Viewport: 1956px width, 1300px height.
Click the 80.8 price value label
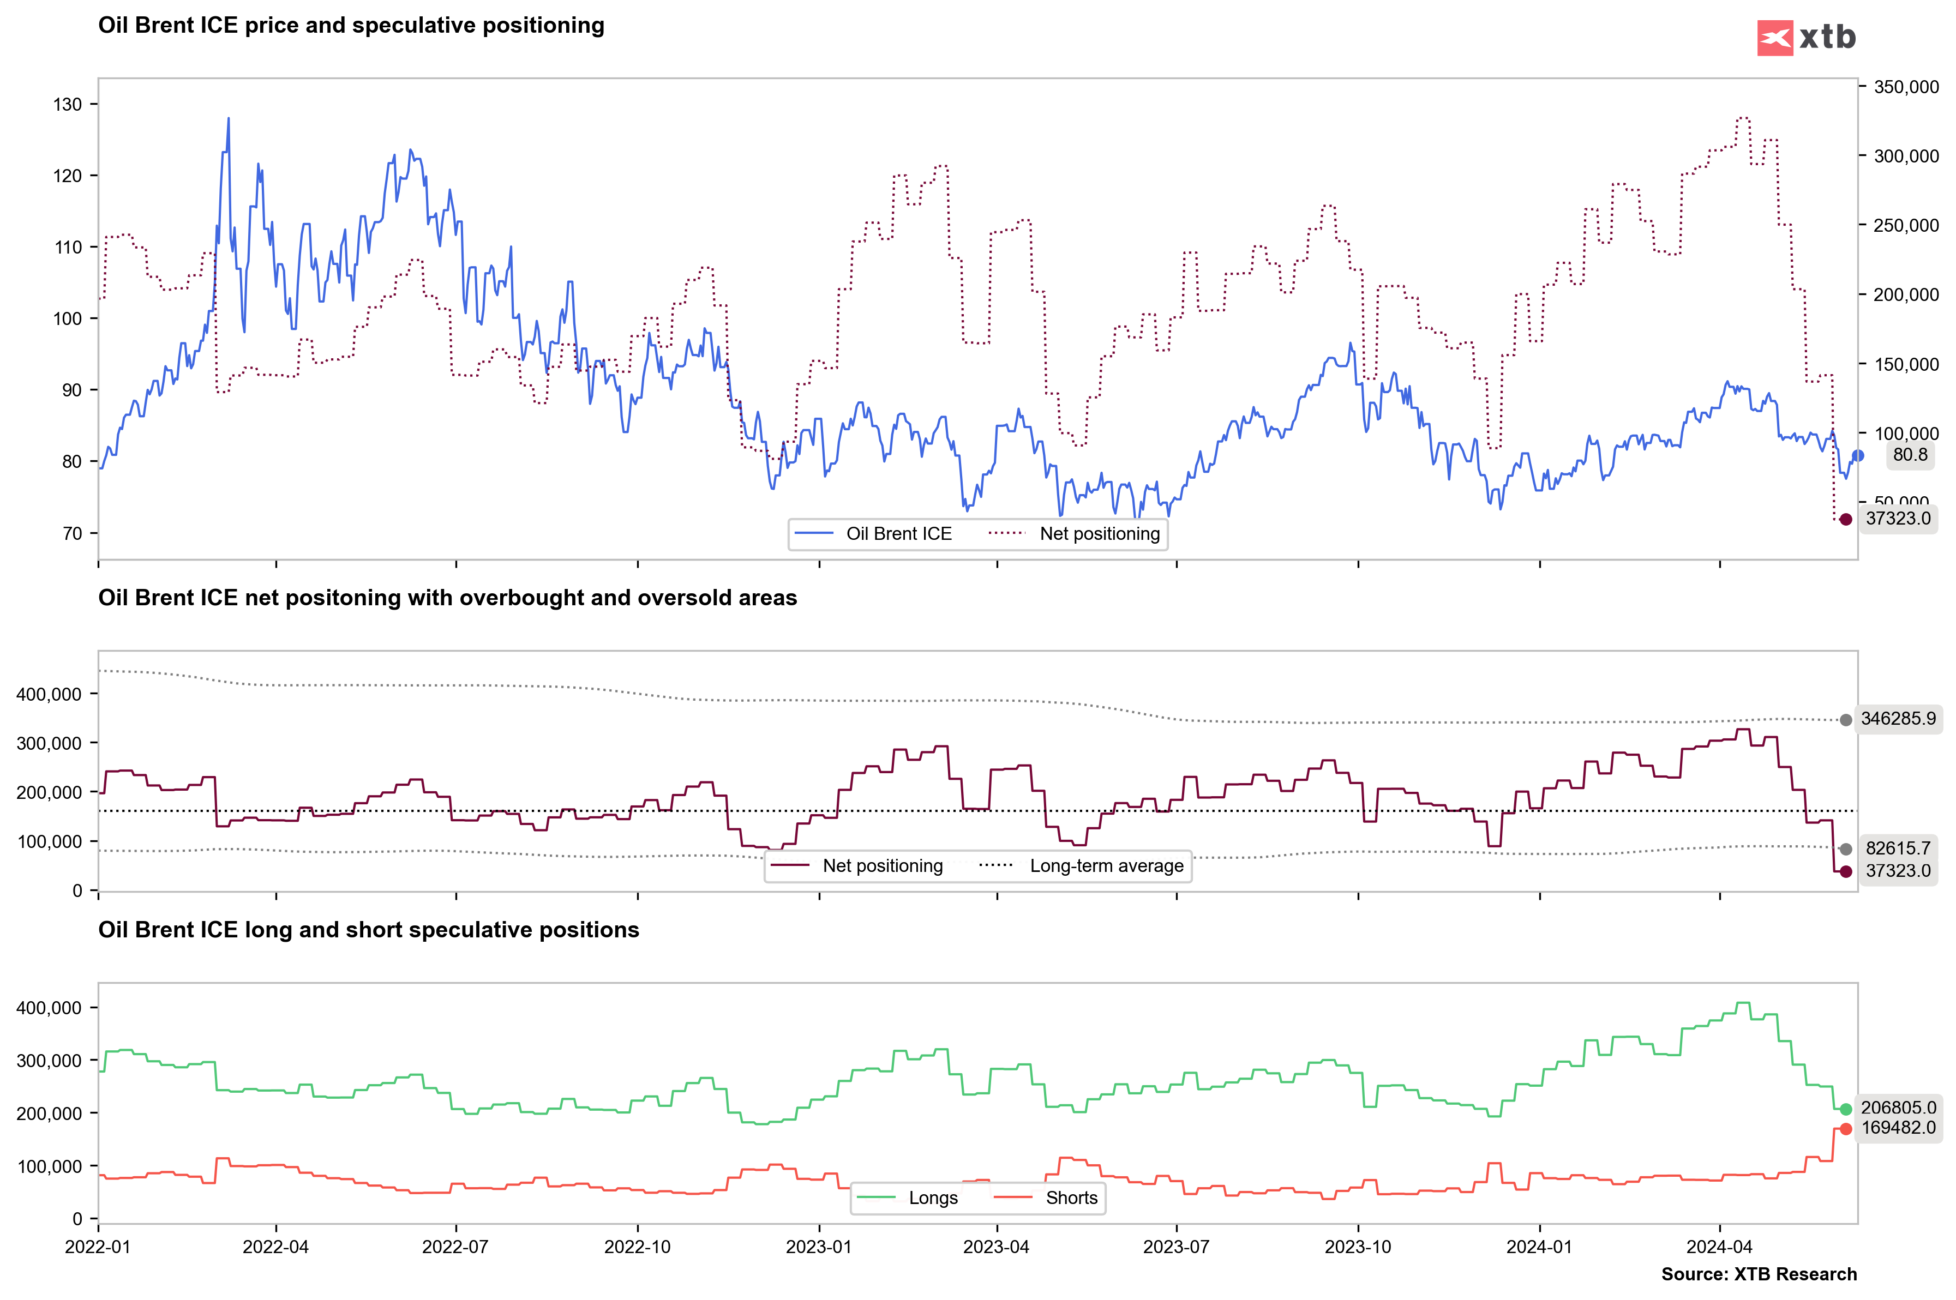[x=1910, y=454]
